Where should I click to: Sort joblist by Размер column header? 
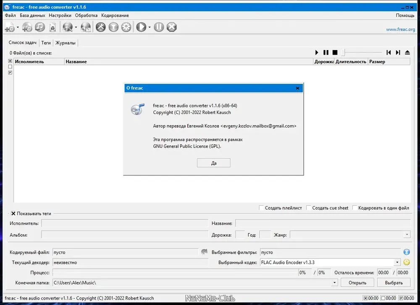click(389, 61)
